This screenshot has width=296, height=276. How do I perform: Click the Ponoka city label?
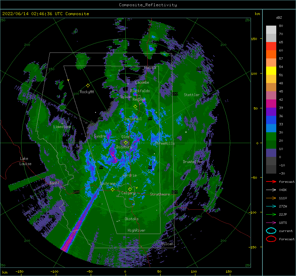[150, 68]
